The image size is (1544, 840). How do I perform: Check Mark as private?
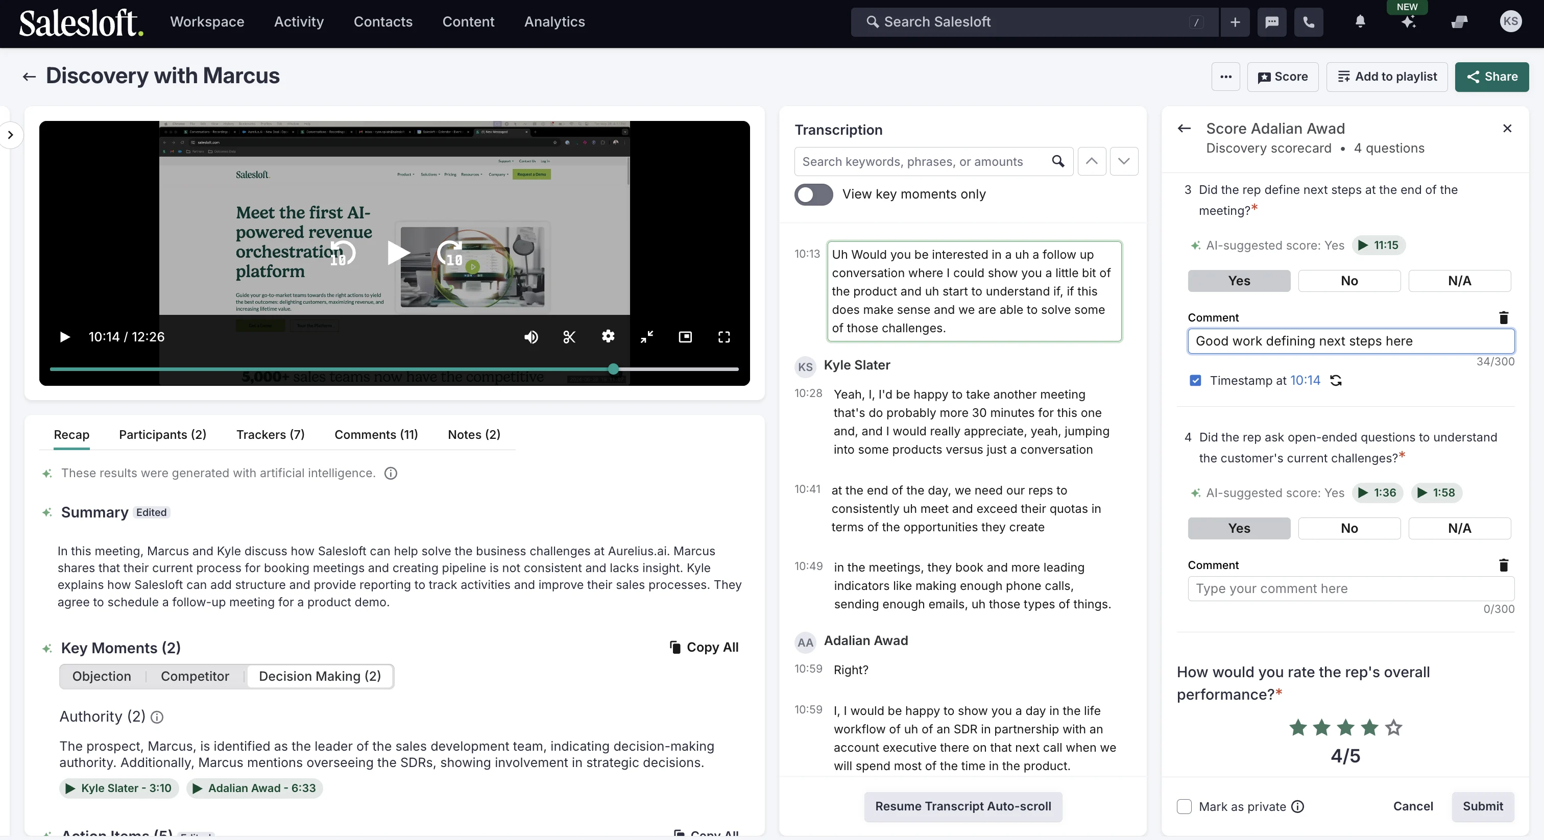(x=1184, y=806)
